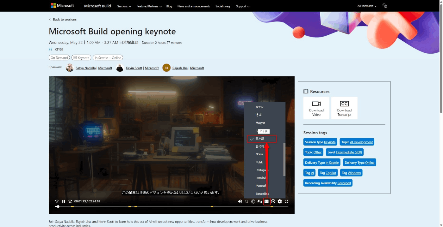Toggle sign language icon in player
This screenshot has width=443, height=227.
click(260, 201)
